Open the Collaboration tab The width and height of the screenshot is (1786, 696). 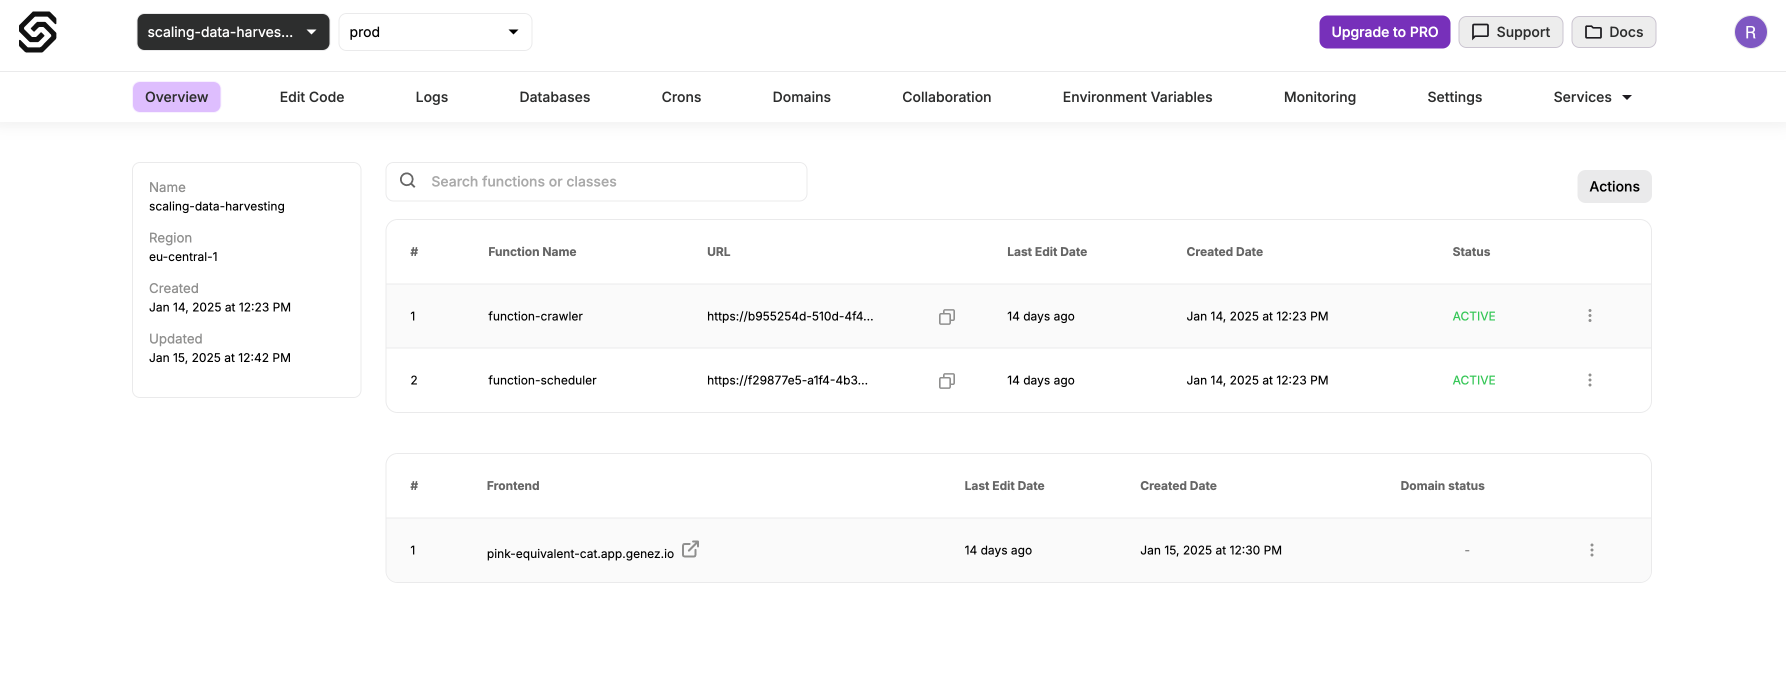pos(946,97)
